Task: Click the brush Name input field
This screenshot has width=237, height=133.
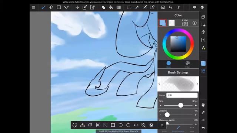Action: point(182,95)
